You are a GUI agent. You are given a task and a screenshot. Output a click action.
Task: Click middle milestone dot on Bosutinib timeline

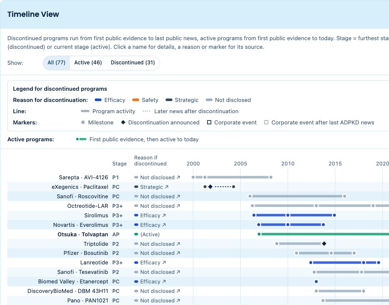pos(331,253)
